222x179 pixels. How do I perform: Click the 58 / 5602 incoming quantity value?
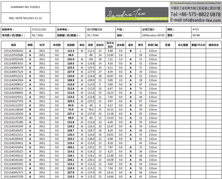click(x=38, y=35)
